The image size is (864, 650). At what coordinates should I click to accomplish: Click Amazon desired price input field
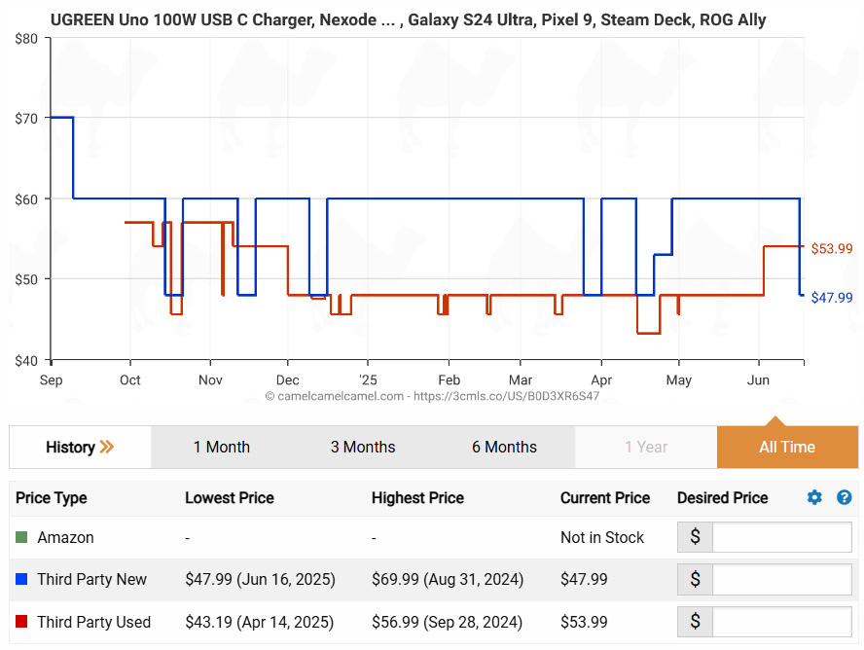[781, 537]
